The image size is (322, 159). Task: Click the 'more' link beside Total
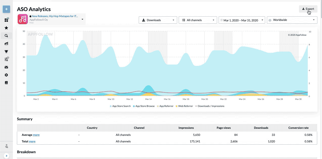tap(32, 141)
